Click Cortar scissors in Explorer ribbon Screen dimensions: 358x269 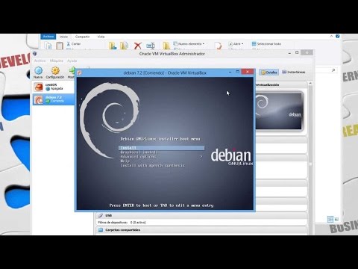74,44
